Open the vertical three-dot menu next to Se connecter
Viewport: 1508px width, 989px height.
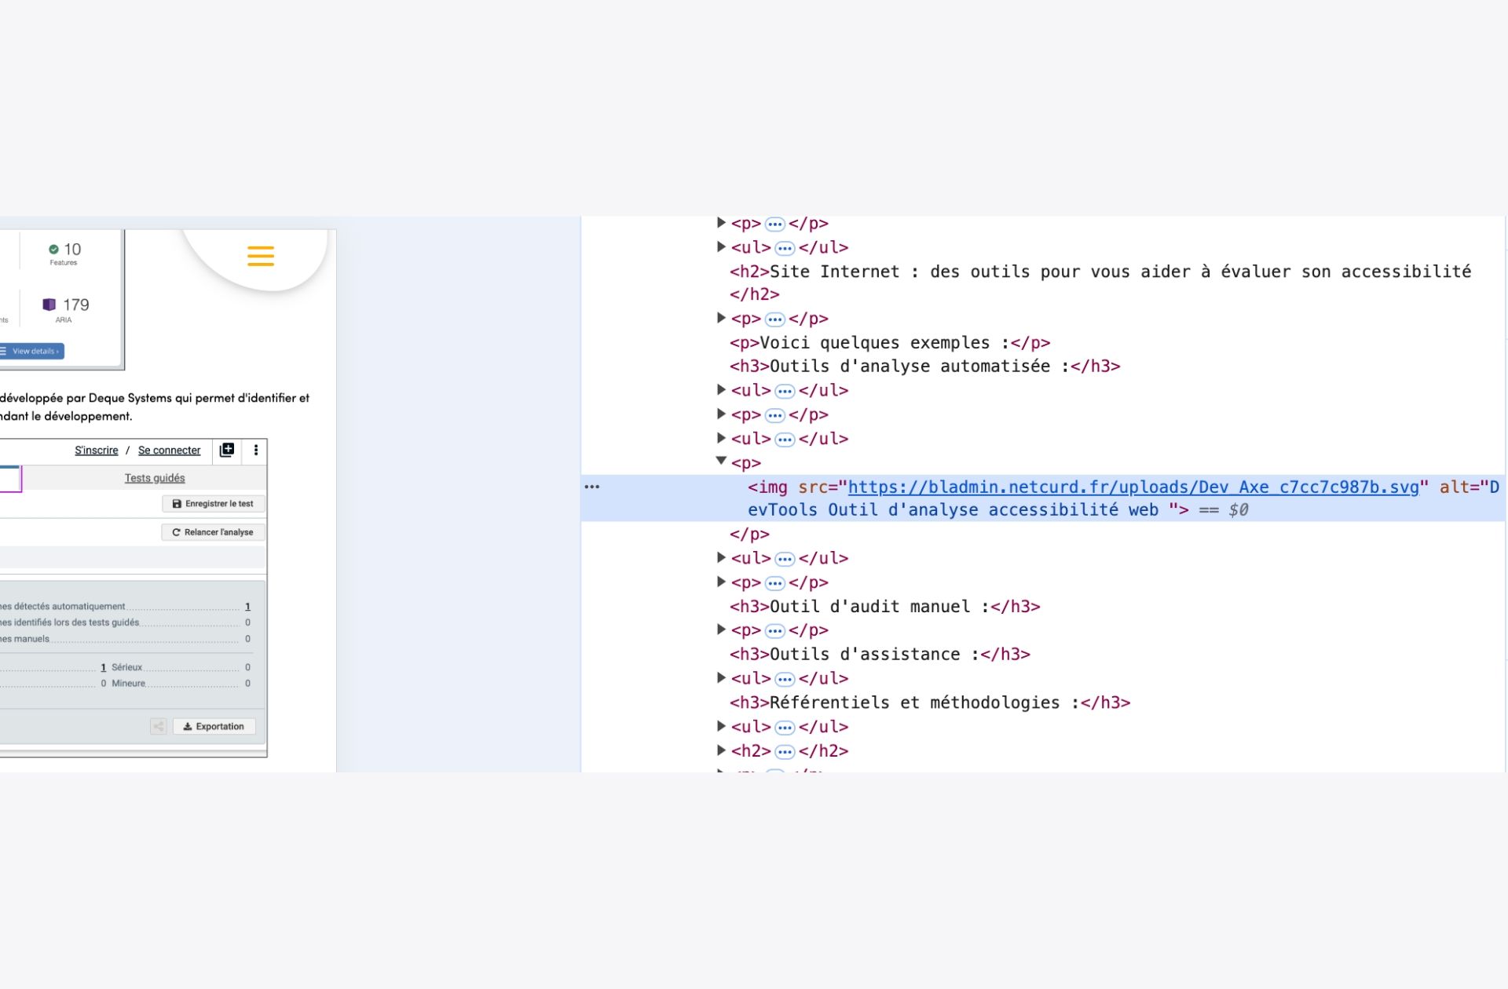click(x=255, y=450)
